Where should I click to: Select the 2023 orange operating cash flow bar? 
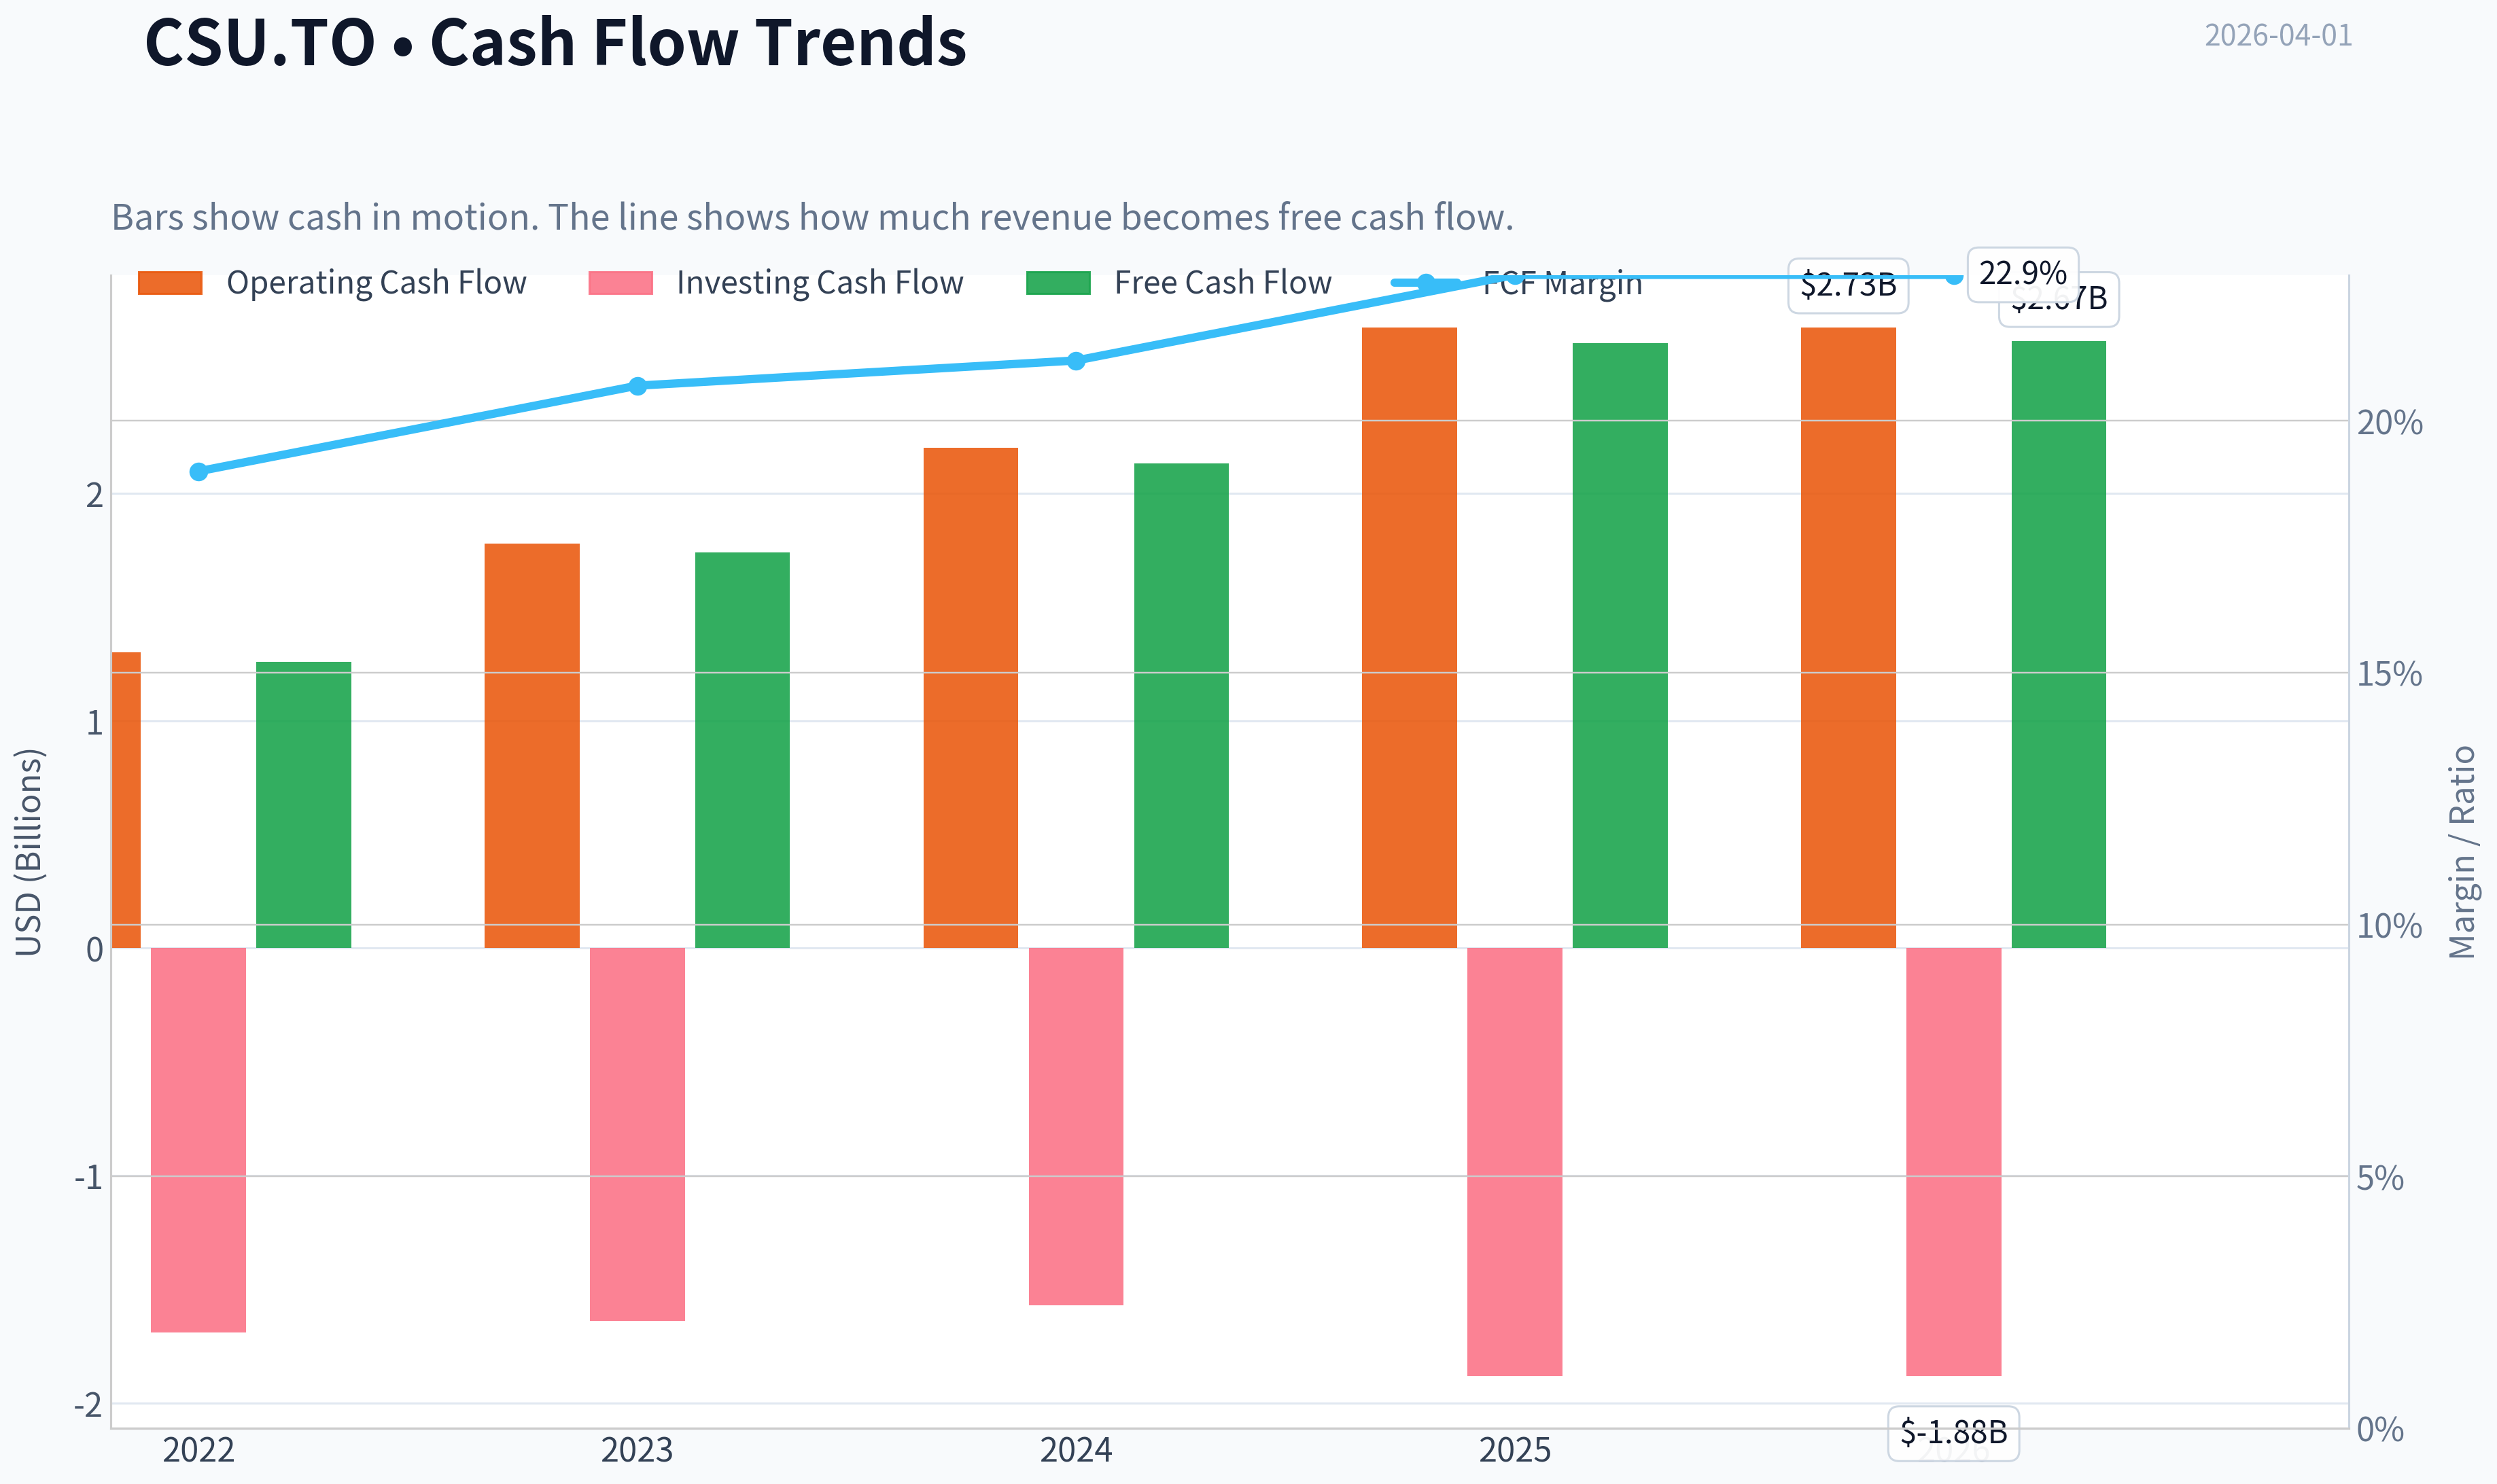tap(532, 746)
